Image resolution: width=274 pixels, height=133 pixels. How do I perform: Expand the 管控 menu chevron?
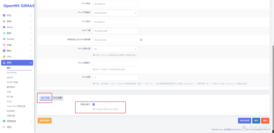(31, 51)
